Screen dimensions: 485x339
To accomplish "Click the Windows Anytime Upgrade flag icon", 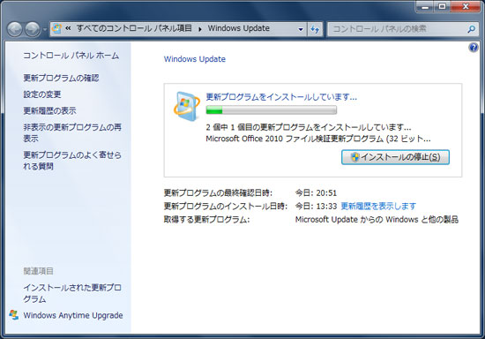I will [13, 315].
